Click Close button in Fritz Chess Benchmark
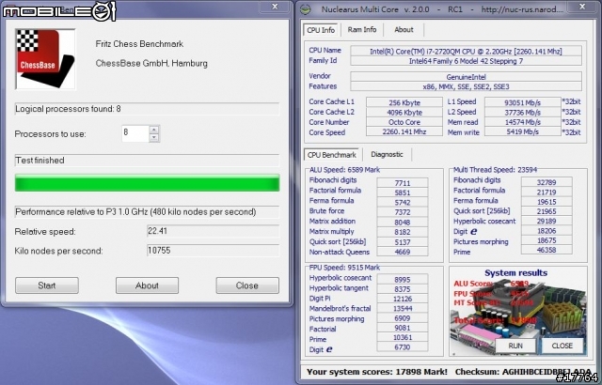This screenshot has width=602, height=385. click(247, 285)
